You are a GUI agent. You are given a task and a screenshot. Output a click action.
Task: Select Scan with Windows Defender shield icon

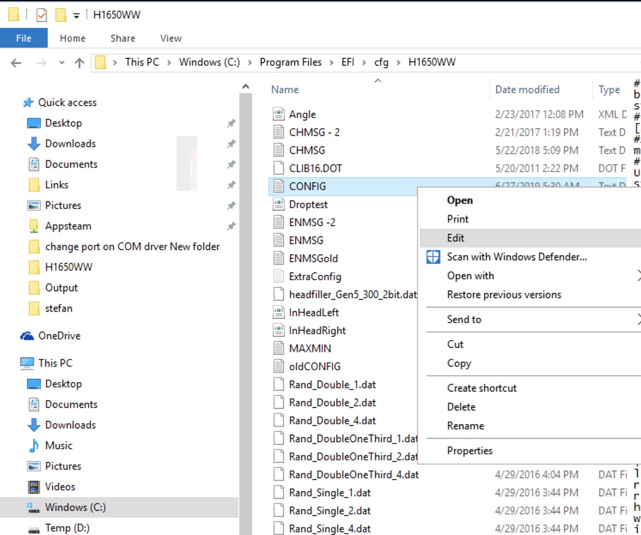click(433, 256)
